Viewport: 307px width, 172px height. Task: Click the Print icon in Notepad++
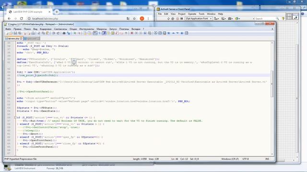point(33,33)
